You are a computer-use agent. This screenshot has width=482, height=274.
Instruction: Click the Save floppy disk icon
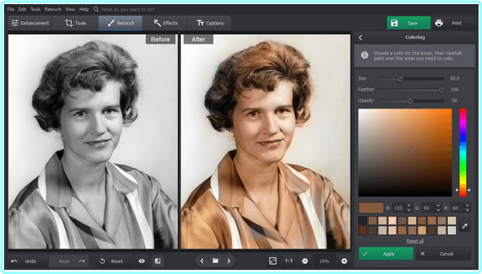point(394,23)
